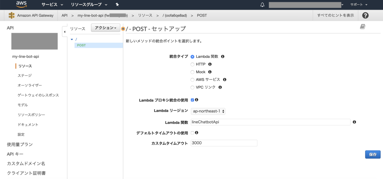
Task: Click the API heading in the sidebar
Action: pos(10,28)
